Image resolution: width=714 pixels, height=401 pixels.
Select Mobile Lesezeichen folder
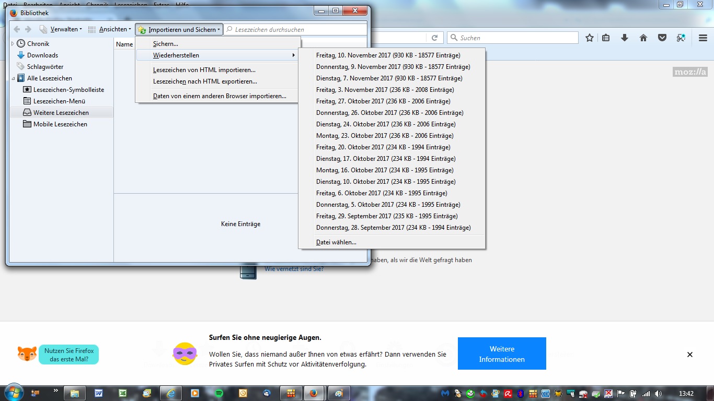coord(60,124)
